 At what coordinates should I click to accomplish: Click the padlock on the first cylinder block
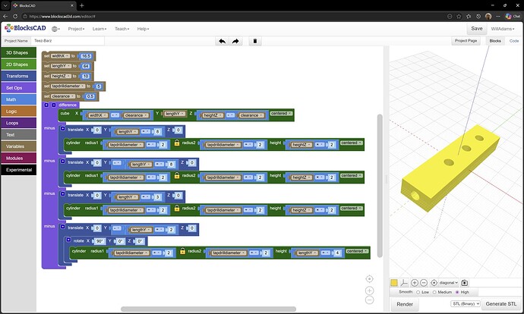point(177,143)
